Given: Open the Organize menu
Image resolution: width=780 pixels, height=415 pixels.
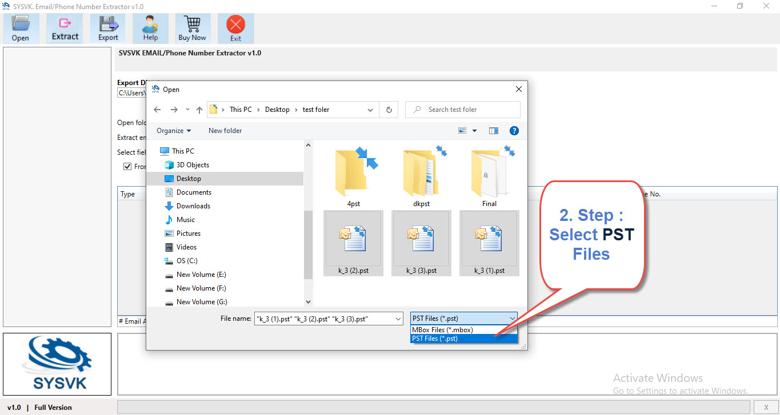Looking at the screenshot, I should pos(174,131).
